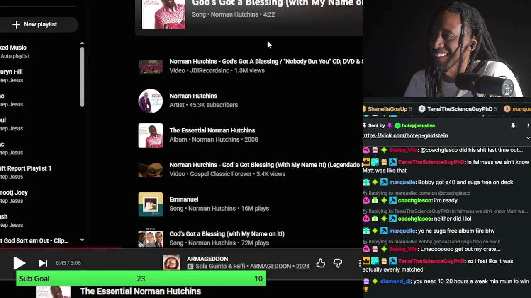Skip to the next track
531x298 pixels.
(43, 263)
